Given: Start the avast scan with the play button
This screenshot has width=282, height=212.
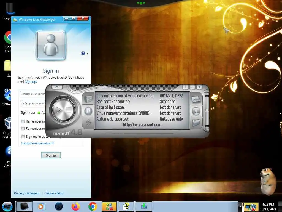Looking at the screenshot, I should (58, 110).
